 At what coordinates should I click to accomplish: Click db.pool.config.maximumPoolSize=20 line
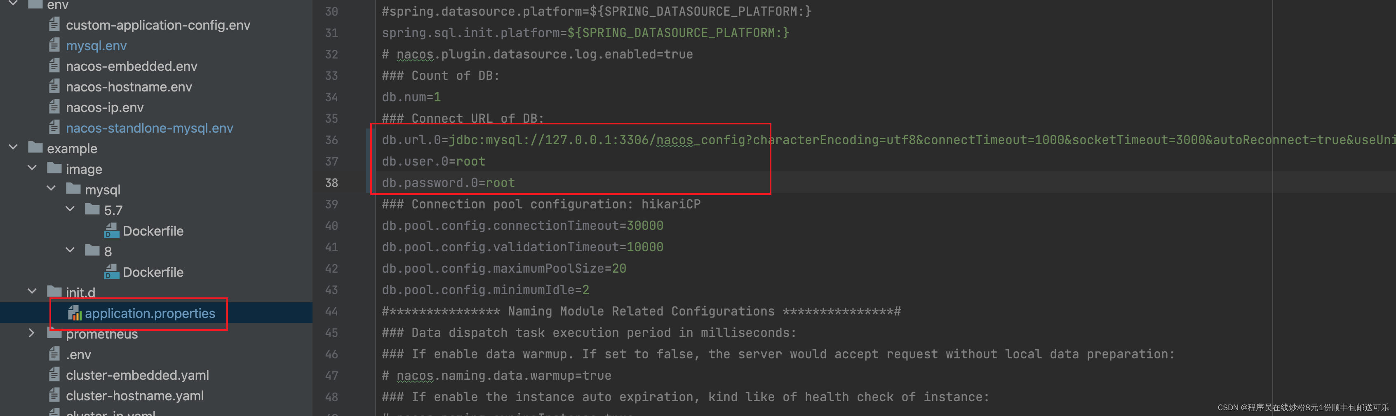click(504, 268)
